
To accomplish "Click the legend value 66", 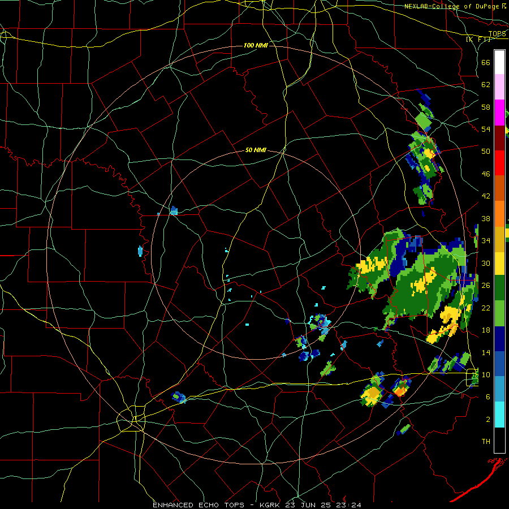I will pos(486,62).
